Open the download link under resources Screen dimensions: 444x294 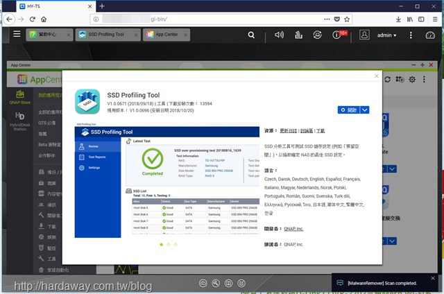[321, 131]
